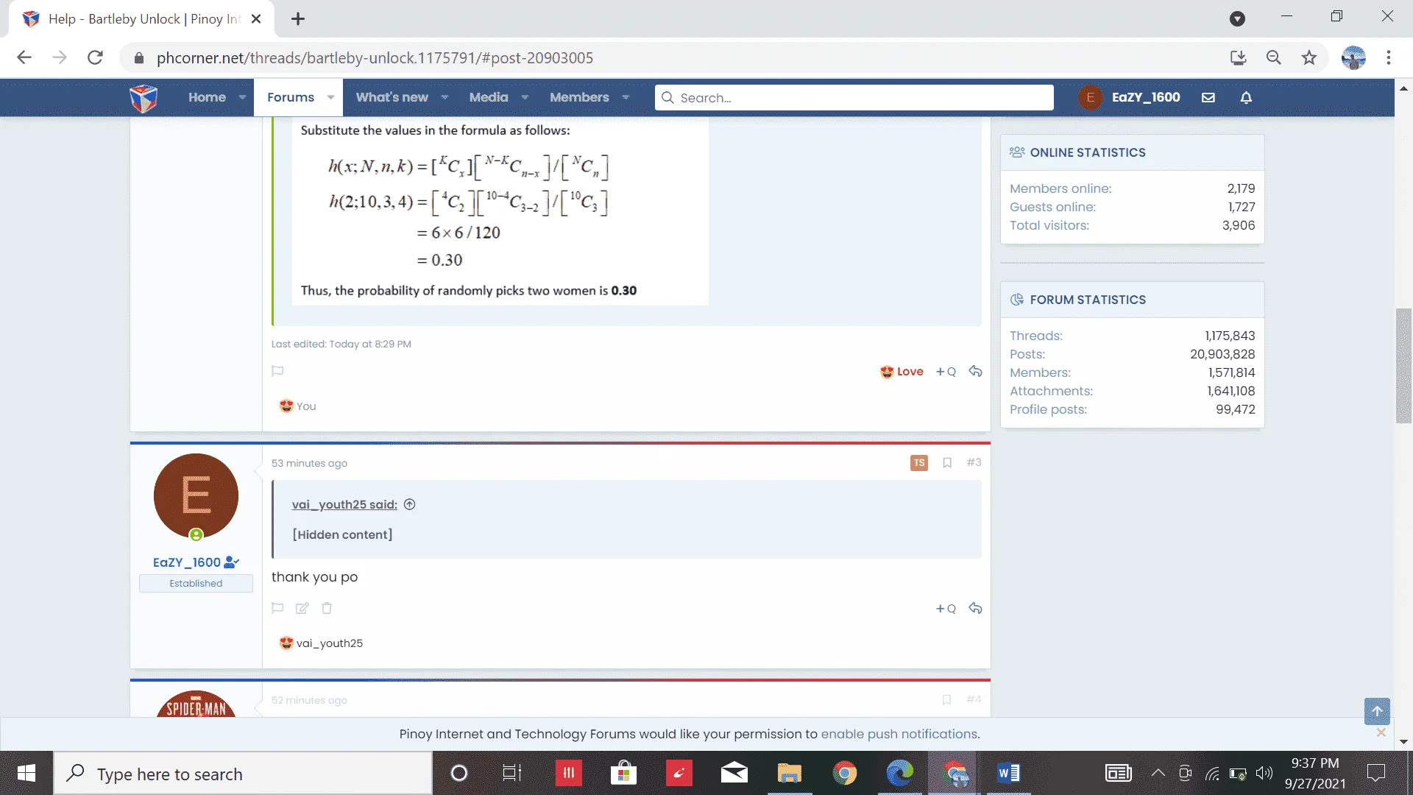Click the page vertical scrollbar thumb
The width and height of the screenshot is (1413, 795).
1403,366
